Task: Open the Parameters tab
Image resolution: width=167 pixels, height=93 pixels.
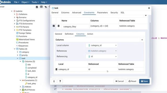Action: point(102,13)
